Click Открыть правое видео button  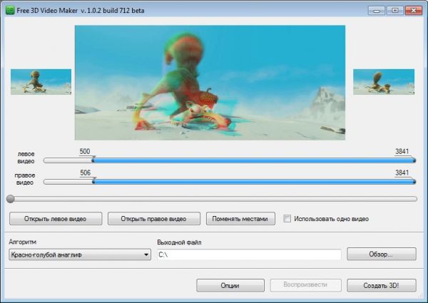pos(154,219)
